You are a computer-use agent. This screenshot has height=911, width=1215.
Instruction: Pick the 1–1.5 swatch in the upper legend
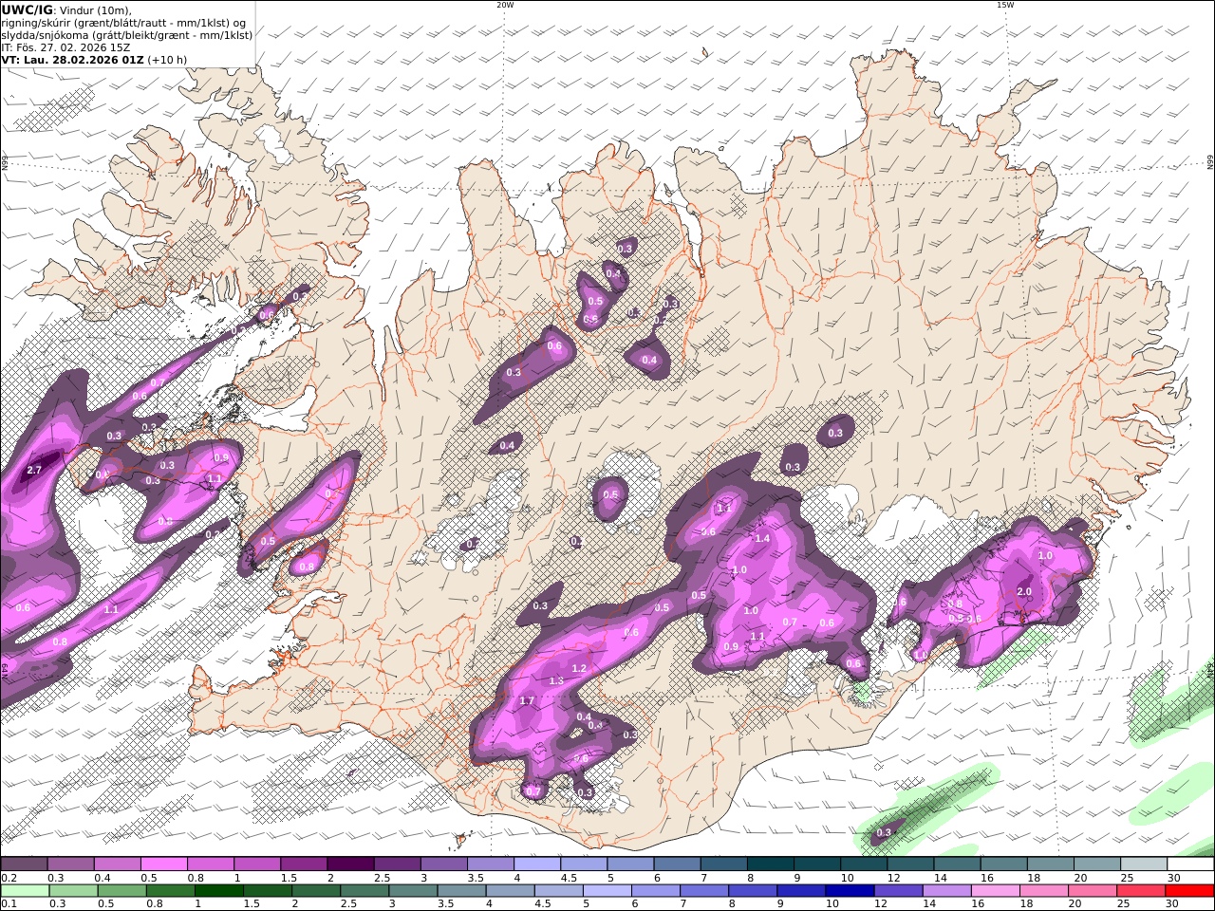click(256, 865)
